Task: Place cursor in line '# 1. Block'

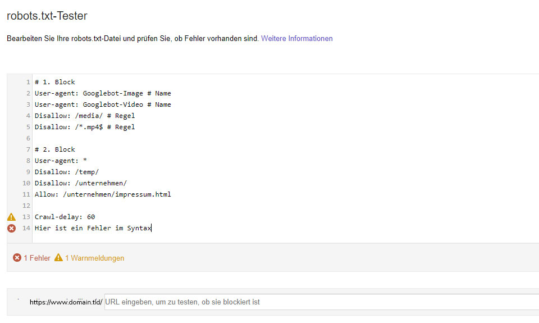Action: tap(54, 82)
